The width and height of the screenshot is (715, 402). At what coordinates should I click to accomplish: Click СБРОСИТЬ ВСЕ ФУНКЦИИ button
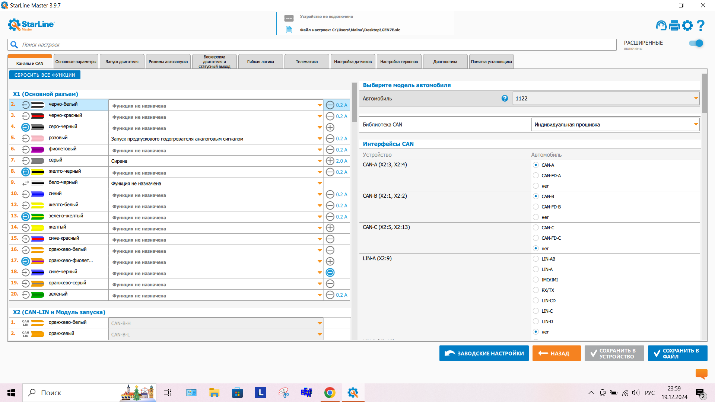tap(45, 75)
